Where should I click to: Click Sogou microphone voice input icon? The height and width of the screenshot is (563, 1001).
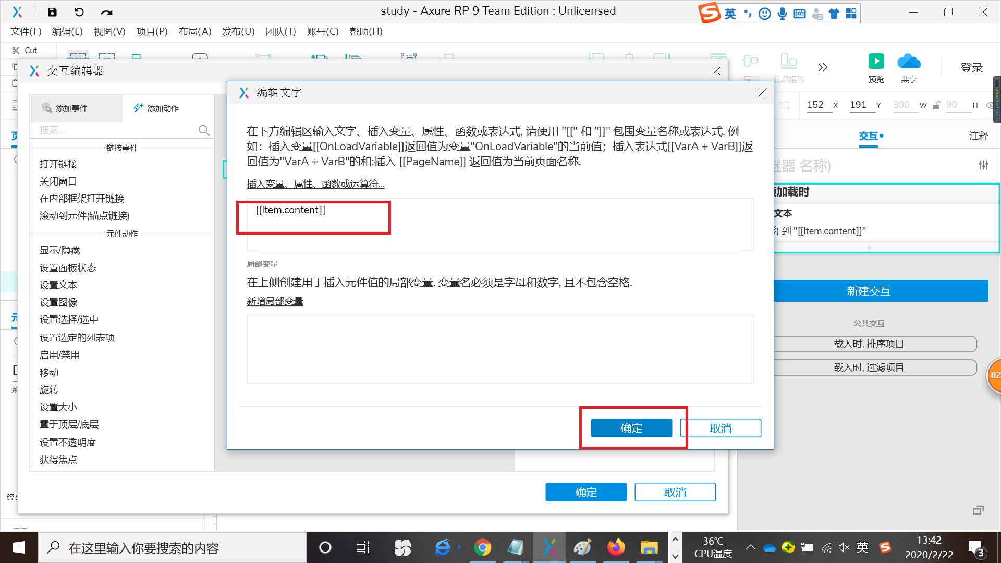click(x=782, y=14)
